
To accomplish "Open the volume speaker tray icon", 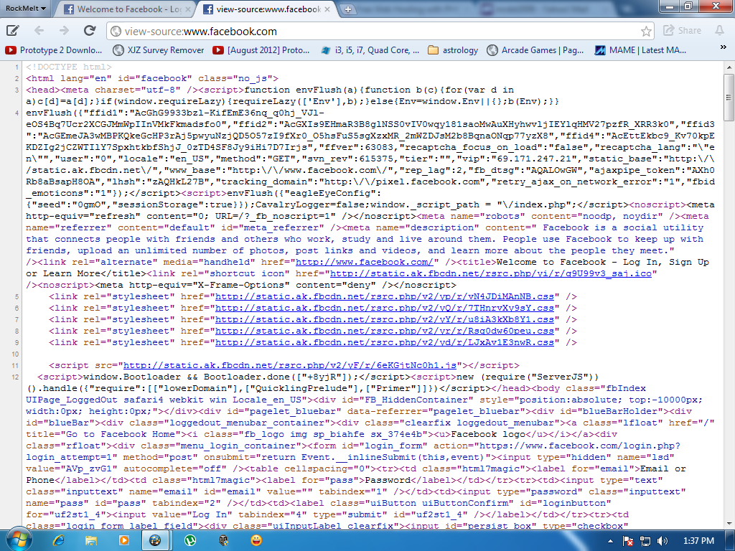I will coord(663,541).
